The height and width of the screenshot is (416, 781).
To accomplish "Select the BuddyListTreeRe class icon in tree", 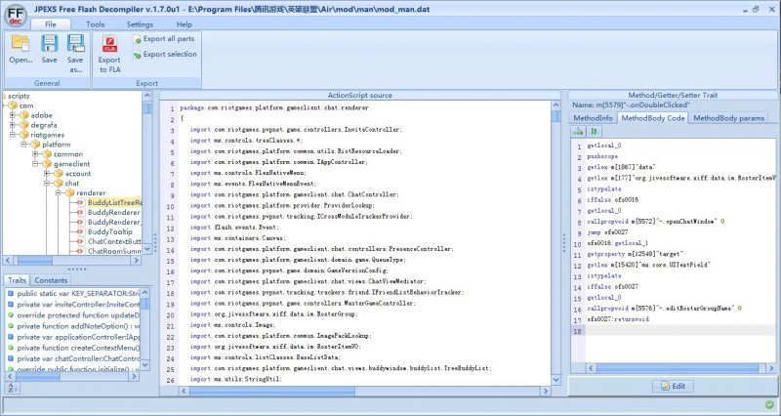I will coord(79,203).
